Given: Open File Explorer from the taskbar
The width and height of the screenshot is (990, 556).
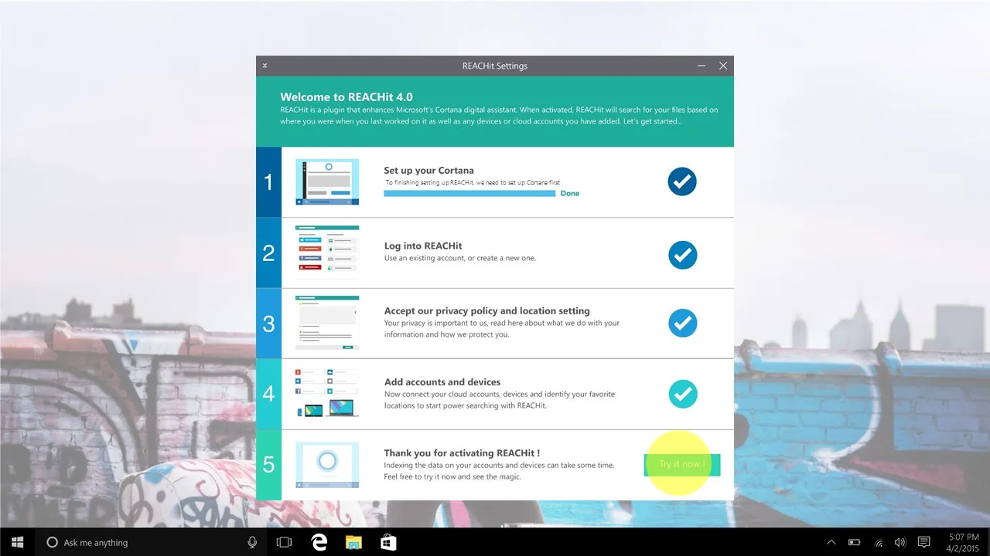Looking at the screenshot, I should point(353,542).
